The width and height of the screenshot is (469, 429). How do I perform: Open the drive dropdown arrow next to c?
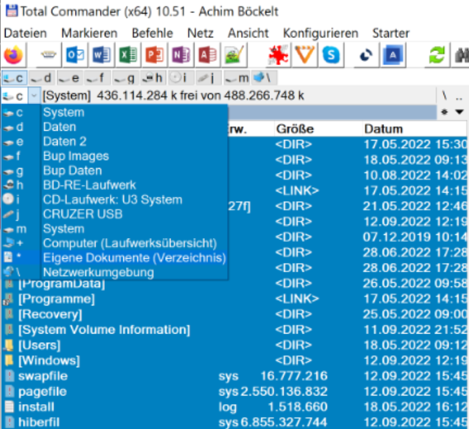[x=34, y=96]
